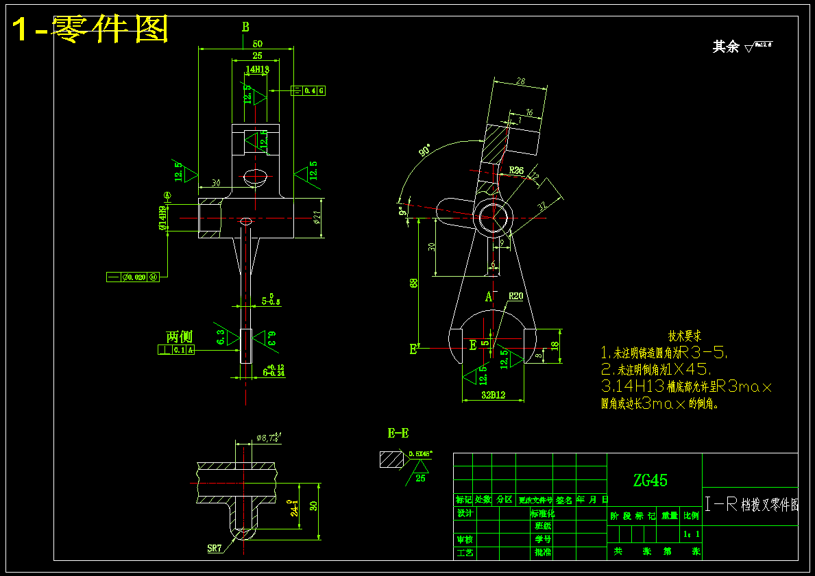Image resolution: width=815 pixels, height=576 pixels.
Task: Click the "标记" cell in title block
Action: 463,500
